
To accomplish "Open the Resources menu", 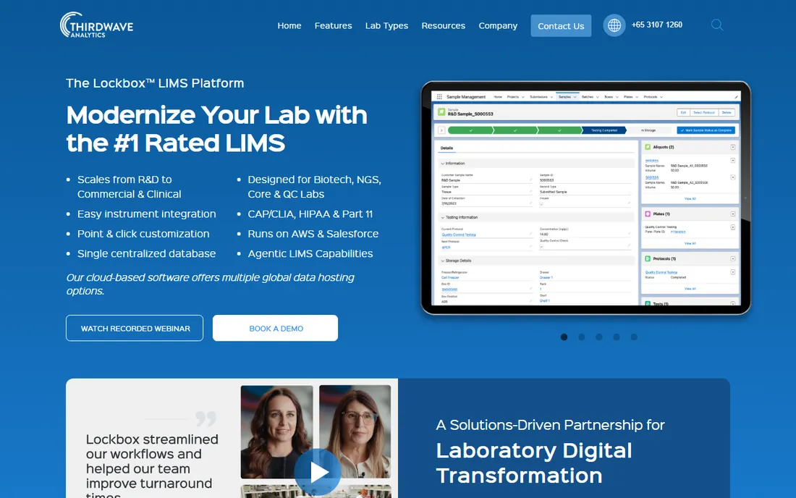I will pos(443,25).
